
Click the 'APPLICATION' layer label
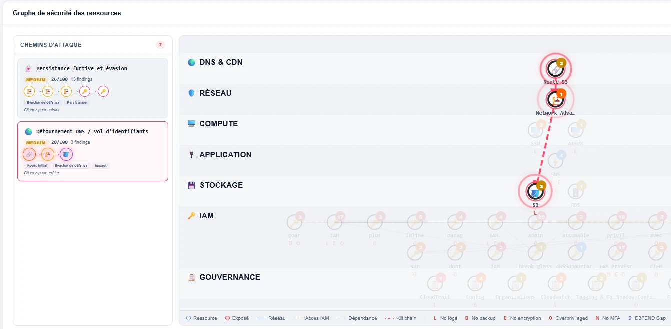[225, 155]
